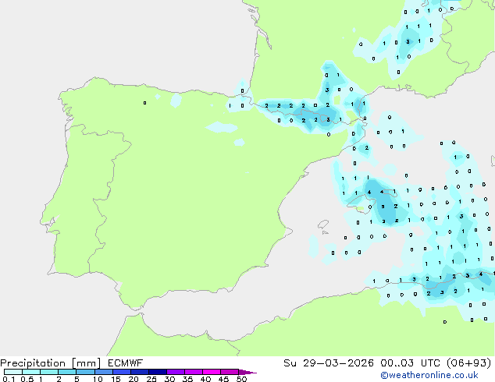Click the '(06+93)' forecast run label

coord(468,363)
